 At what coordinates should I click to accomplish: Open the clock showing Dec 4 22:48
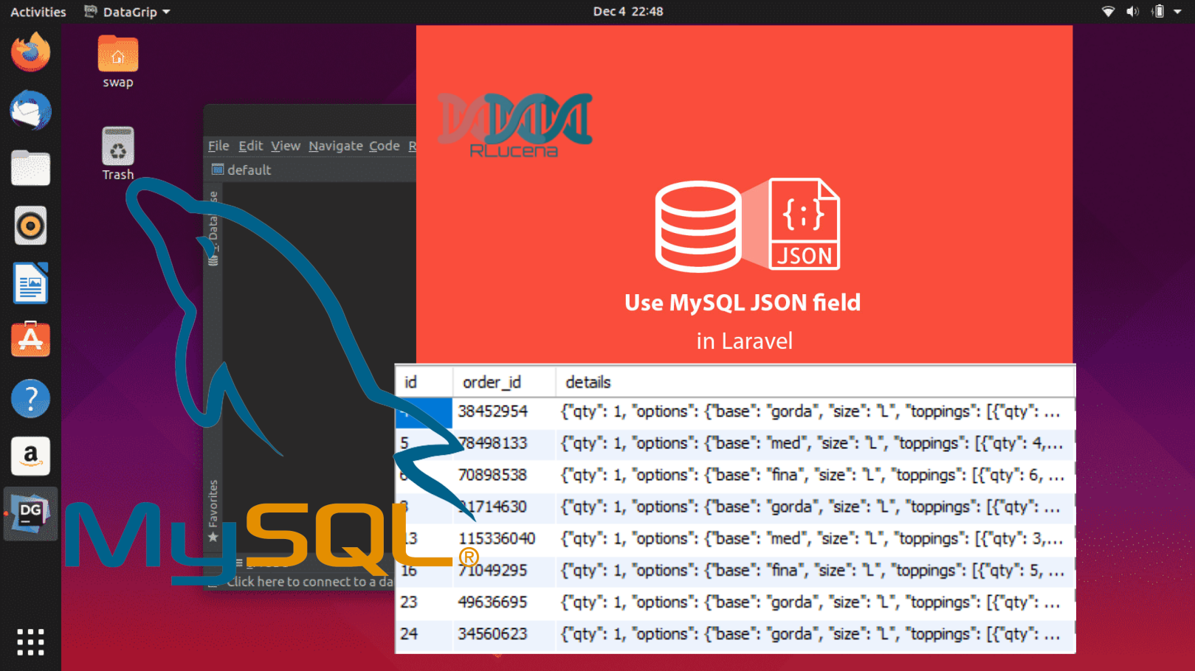[628, 12]
